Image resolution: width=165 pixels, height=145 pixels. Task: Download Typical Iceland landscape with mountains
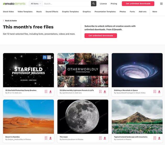159,138
